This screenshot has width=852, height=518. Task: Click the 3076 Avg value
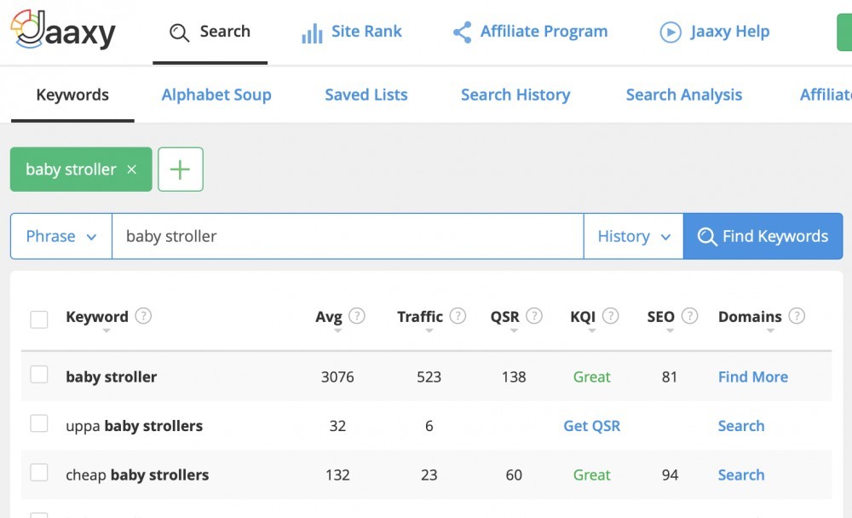click(337, 377)
